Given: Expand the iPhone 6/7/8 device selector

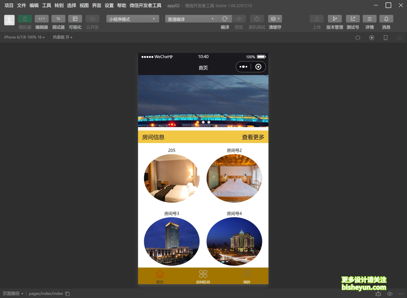Looking at the screenshot, I should [x=24, y=37].
